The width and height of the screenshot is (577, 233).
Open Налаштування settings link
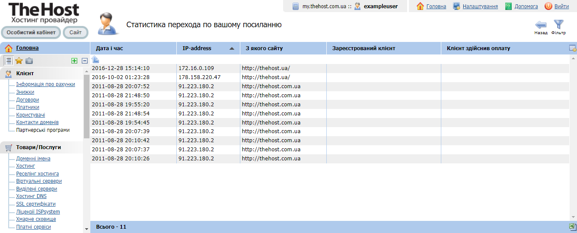tap(480, 6)
